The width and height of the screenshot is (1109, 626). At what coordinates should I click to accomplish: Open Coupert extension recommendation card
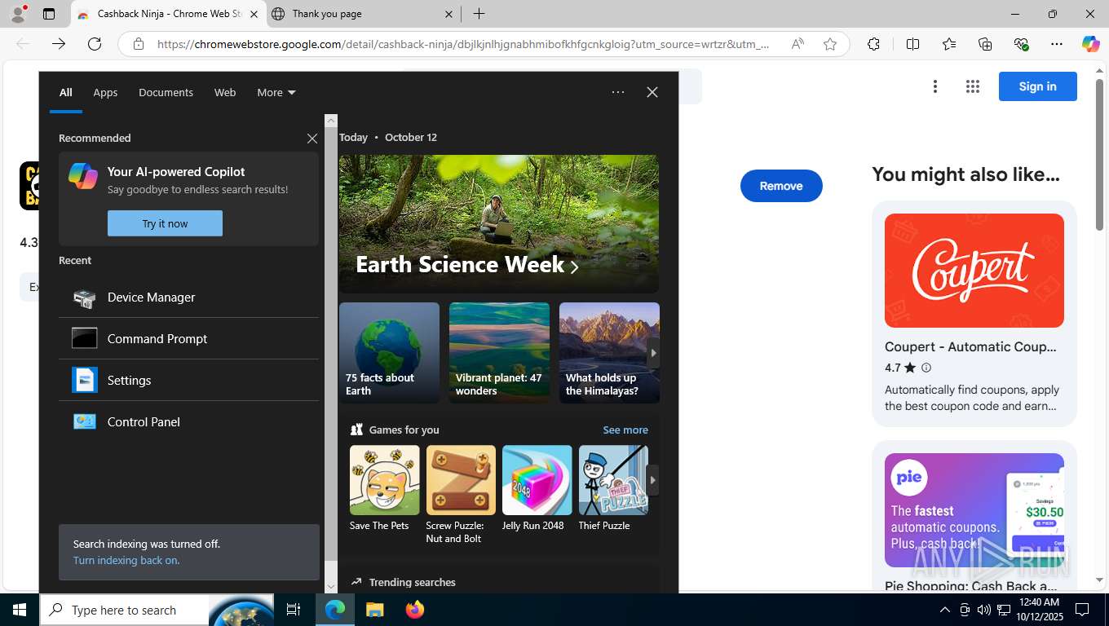(x=974, y=314)
